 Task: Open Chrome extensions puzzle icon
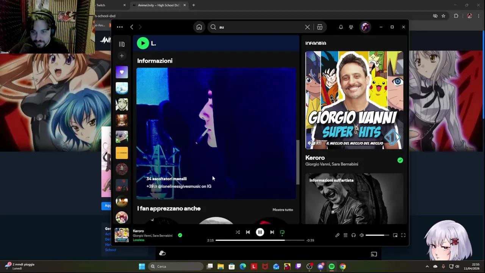pos(456,16)
